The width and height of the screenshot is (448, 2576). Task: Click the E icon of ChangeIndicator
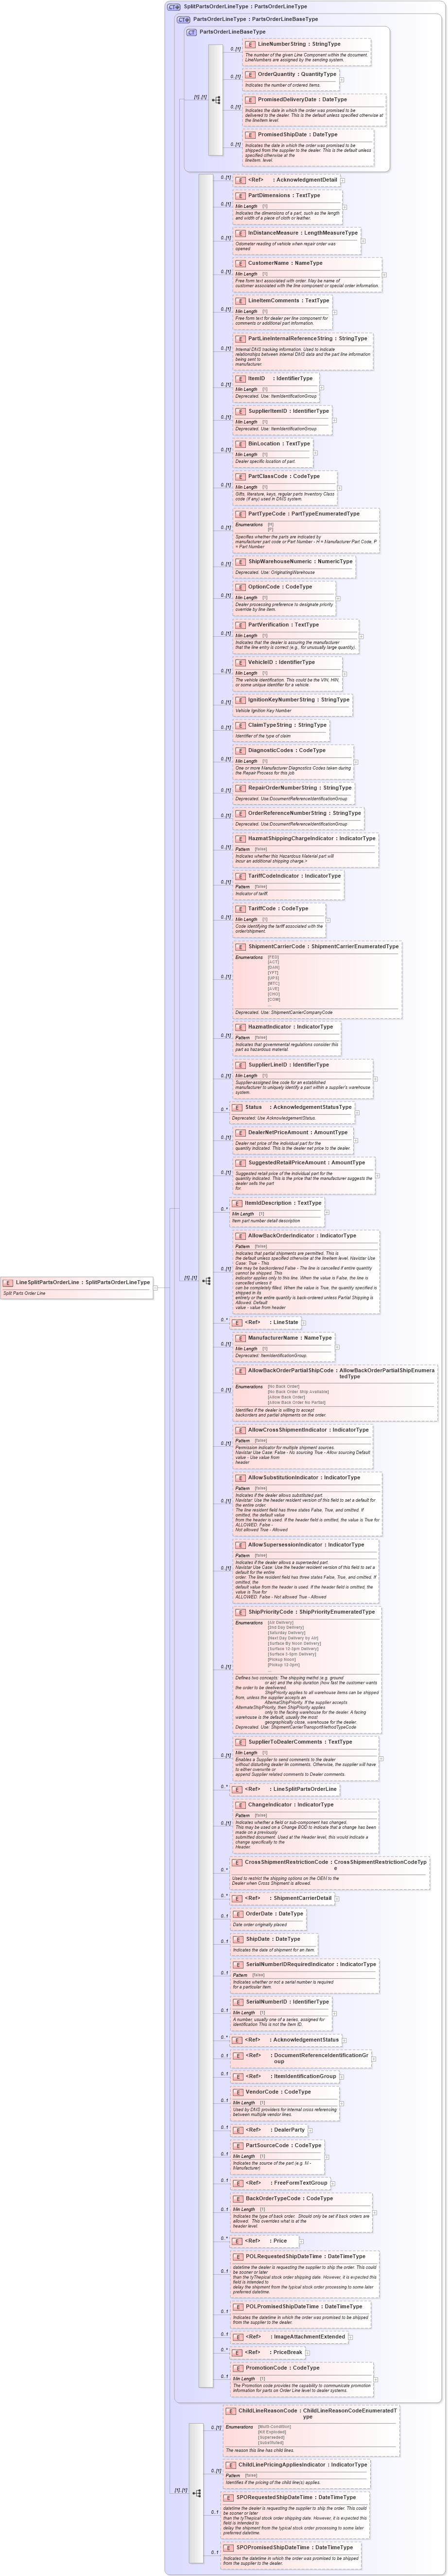(x=241, y=1804)
